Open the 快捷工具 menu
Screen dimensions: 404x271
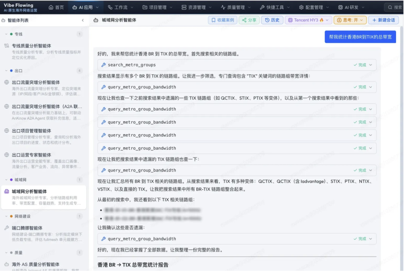pos(275,7)
